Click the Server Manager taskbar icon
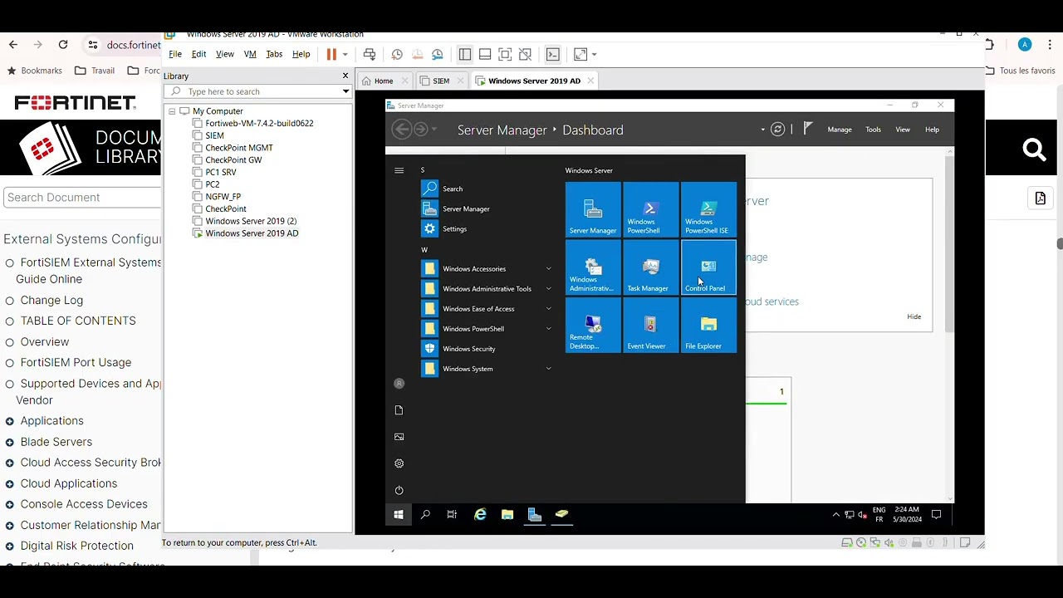The width and height of the screenshot is (1063, 598). pyautogui.click(x=535, y=515)
